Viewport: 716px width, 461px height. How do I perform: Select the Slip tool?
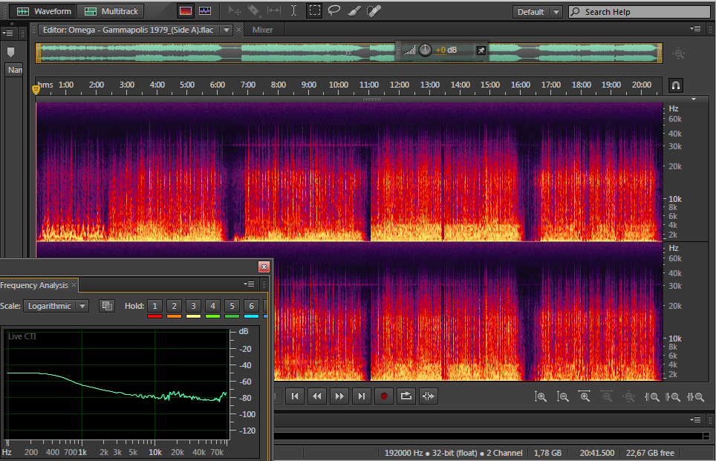point(273,11)
